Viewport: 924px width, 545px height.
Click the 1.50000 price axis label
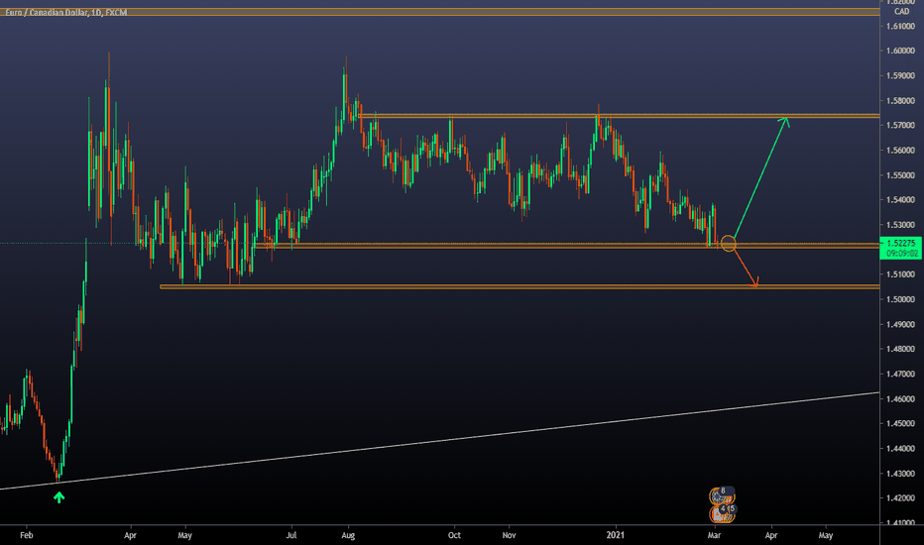900,299
